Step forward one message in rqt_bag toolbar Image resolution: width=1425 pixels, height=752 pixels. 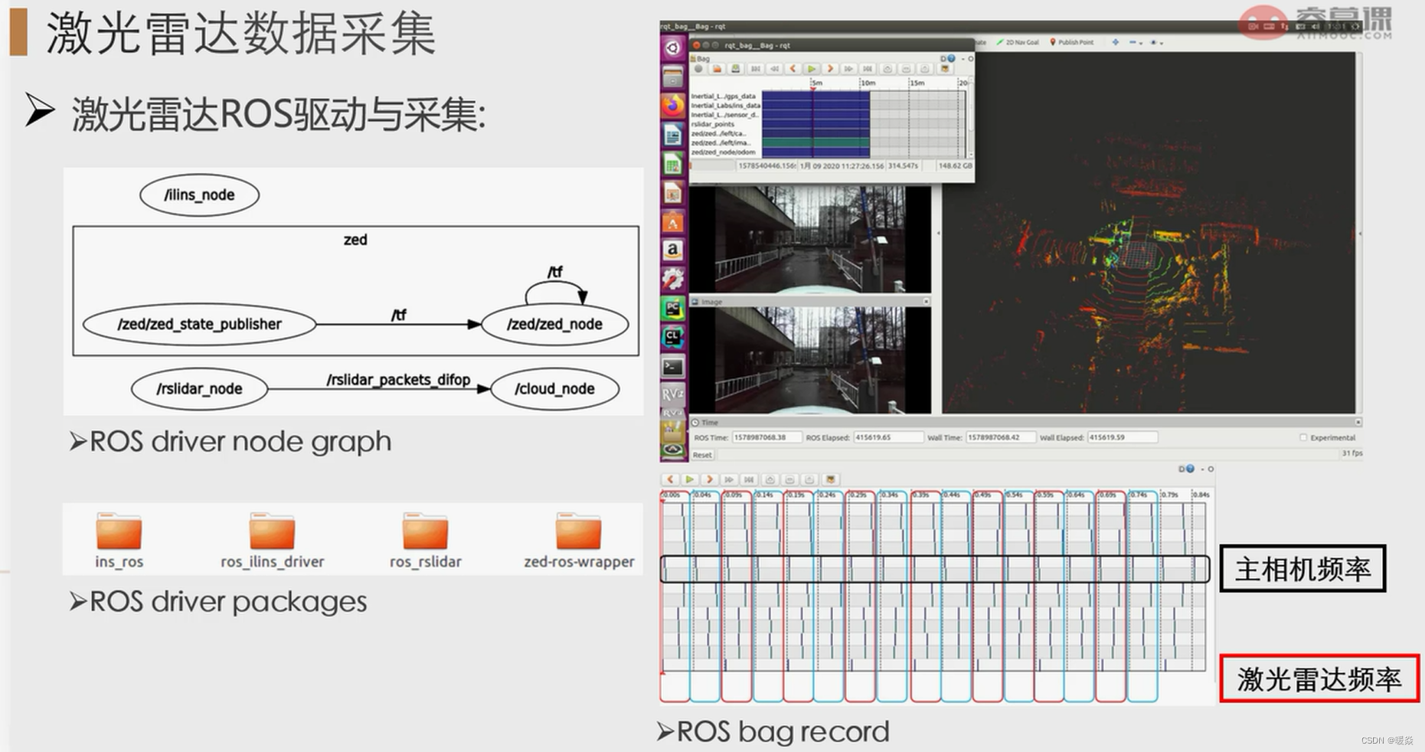[x=830, y=69]
